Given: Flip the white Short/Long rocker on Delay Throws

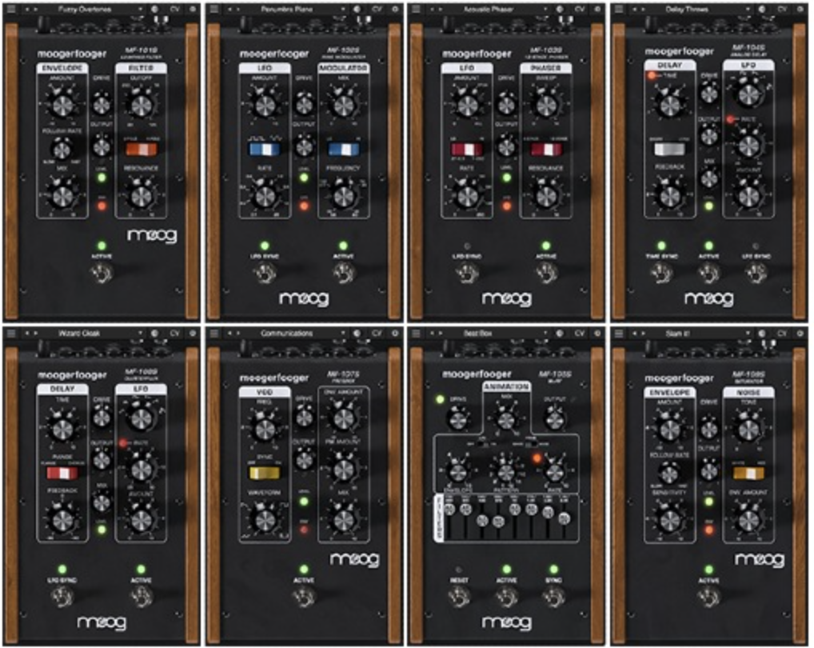Looking at the screenshot, I should [670, 149].
